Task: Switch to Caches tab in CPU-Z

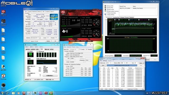Action: (30, 12)
